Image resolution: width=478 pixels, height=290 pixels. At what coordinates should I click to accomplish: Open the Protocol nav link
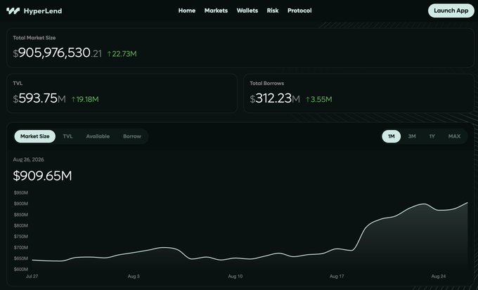tap(299, 11)
